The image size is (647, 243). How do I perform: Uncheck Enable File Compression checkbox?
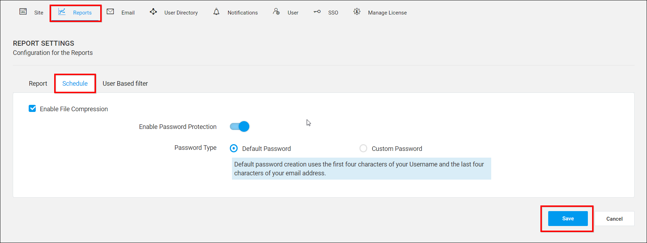32,108
